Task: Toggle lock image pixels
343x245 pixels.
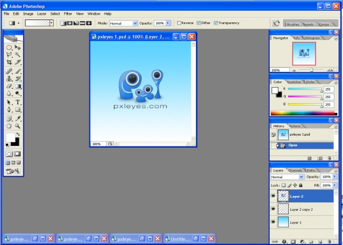Action: pos(289,185)
